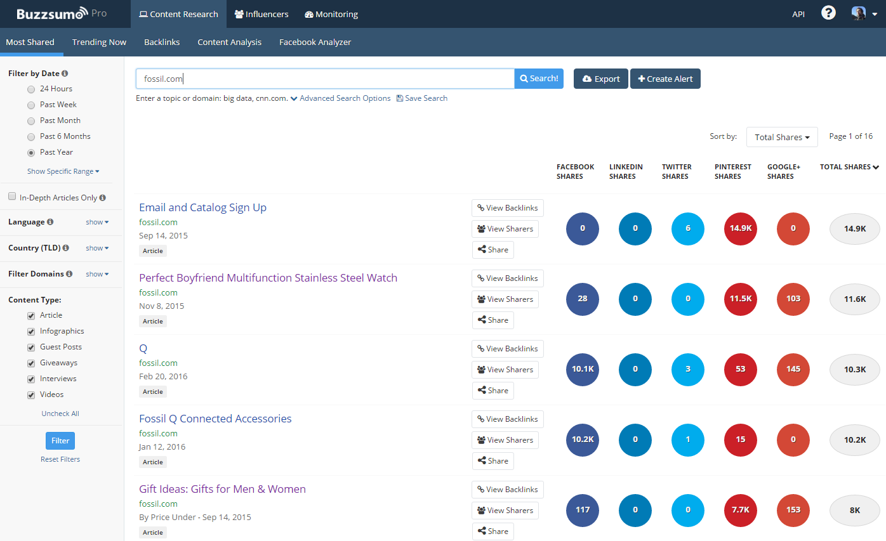Select the Past Week date filter
The height and width of the screenshot is (541, 886).
click(30, 104)
